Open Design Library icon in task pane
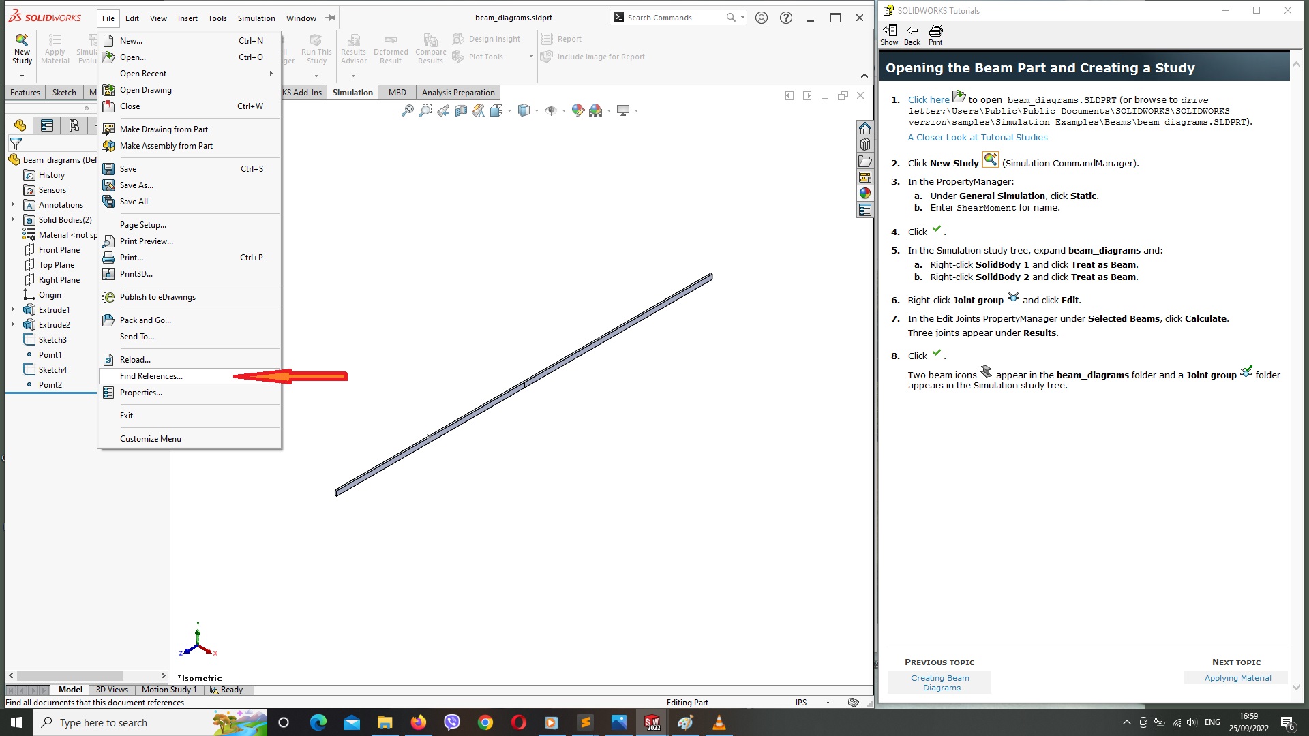 (x=865, y=145)
